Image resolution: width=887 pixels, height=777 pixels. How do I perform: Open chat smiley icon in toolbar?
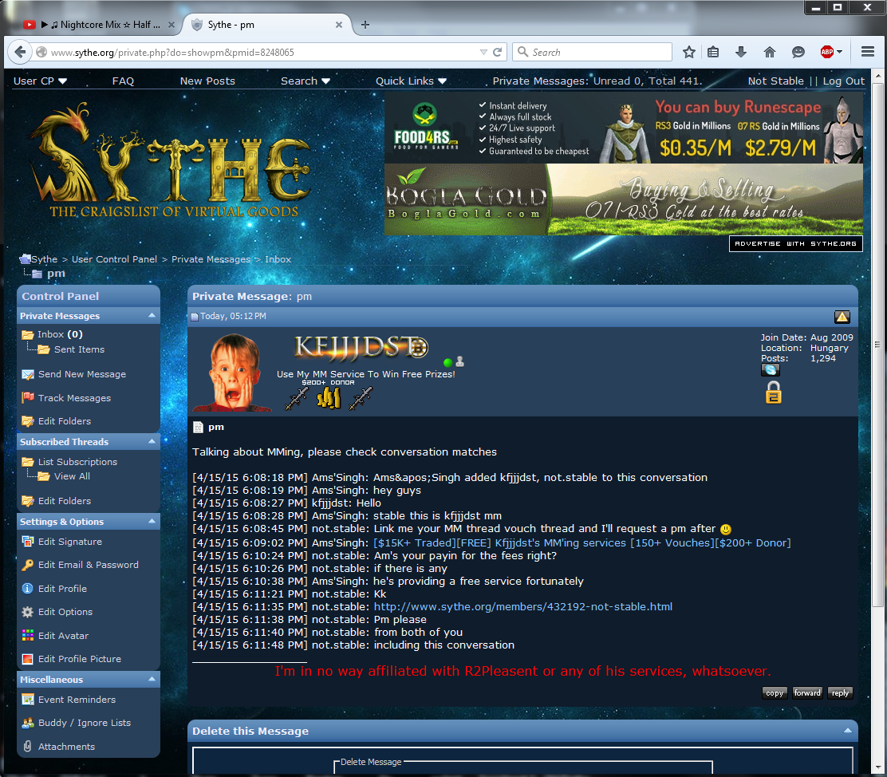tap(798, 52)
